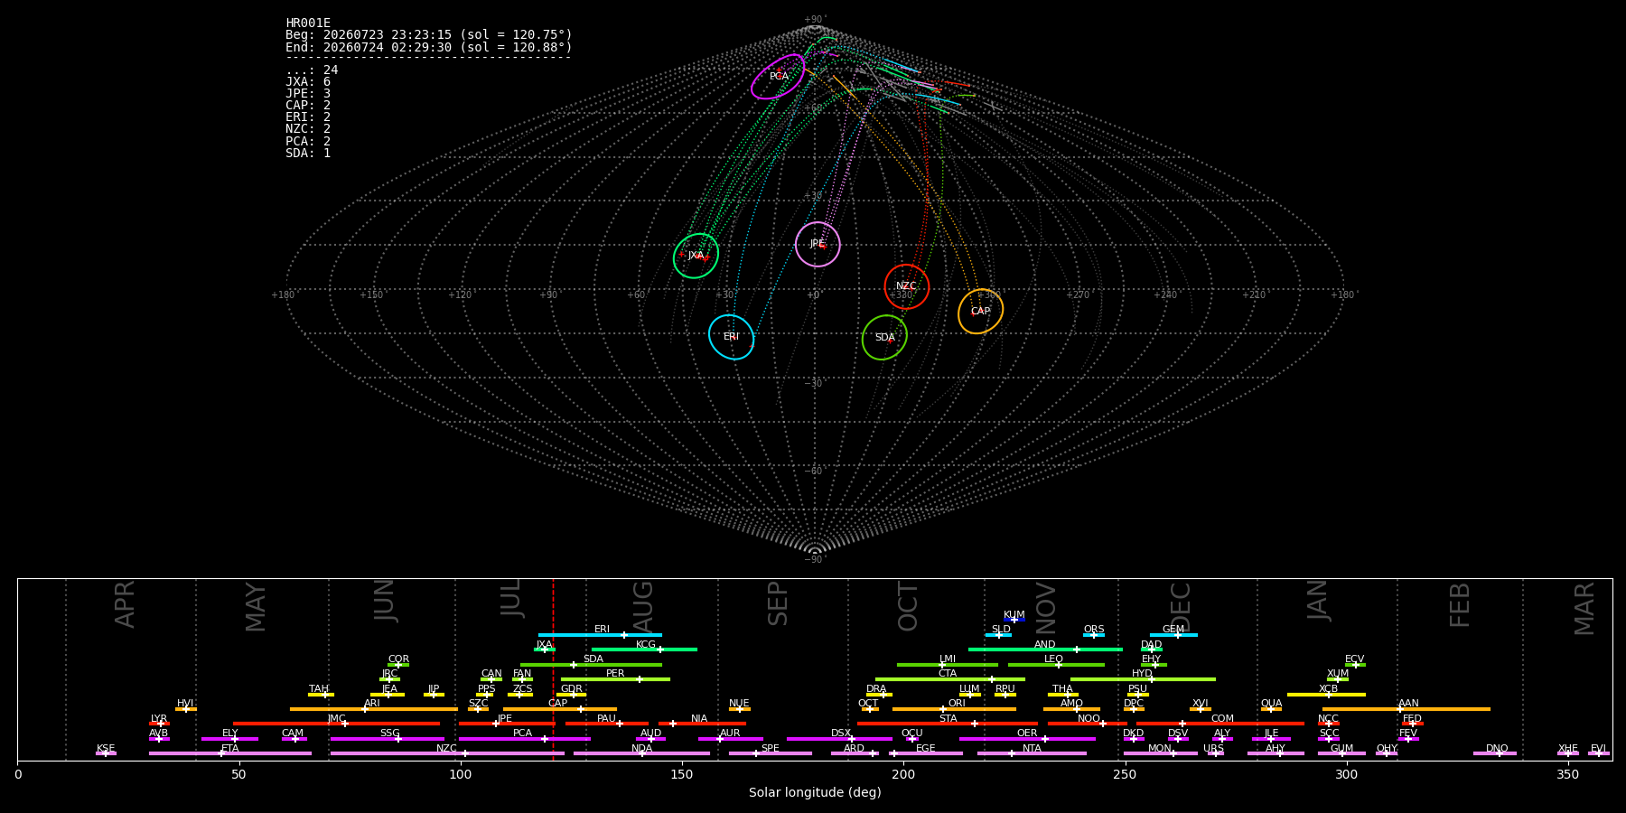Screen dimensions: 1626x813
Task: Click the JXA: 6 legend entry
Action: [x=308, y=82]
